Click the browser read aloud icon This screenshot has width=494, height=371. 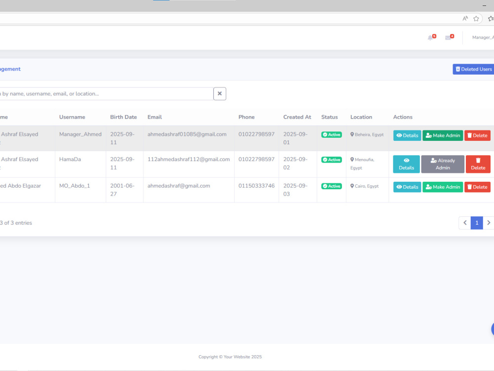(x=465, y=19)
